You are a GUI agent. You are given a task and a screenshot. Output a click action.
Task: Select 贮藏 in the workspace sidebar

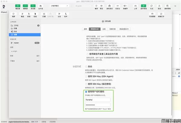[25, 29]
